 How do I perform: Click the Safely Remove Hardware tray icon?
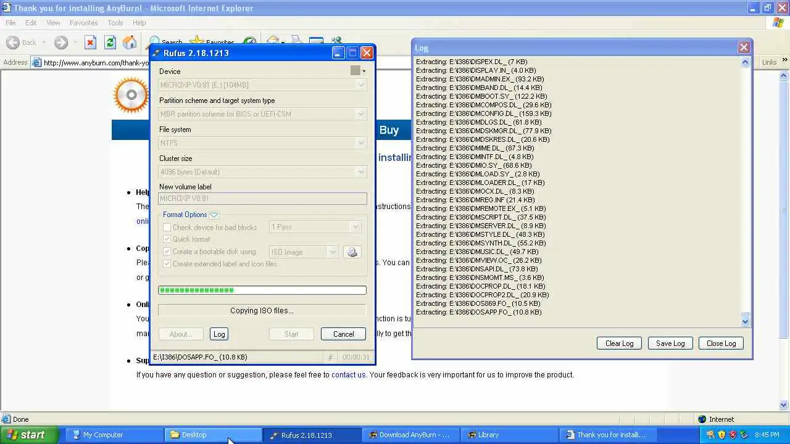point(744,435)
